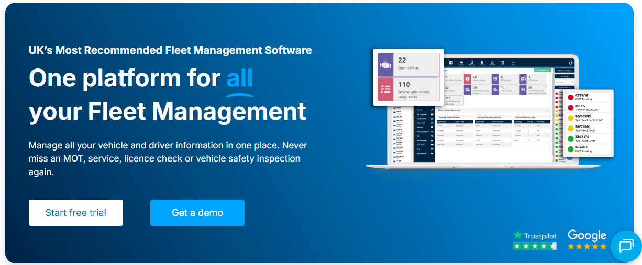Click the engine icon on Open defects card

[x=385, y=64]
